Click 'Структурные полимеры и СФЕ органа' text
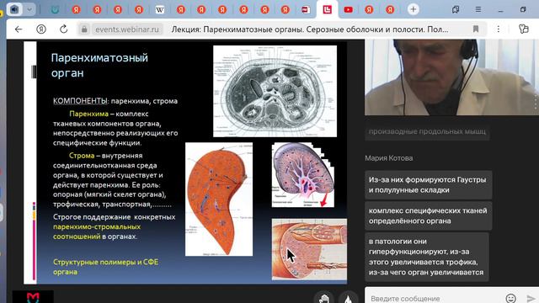 pyautogui.click(x=105, y=267)
